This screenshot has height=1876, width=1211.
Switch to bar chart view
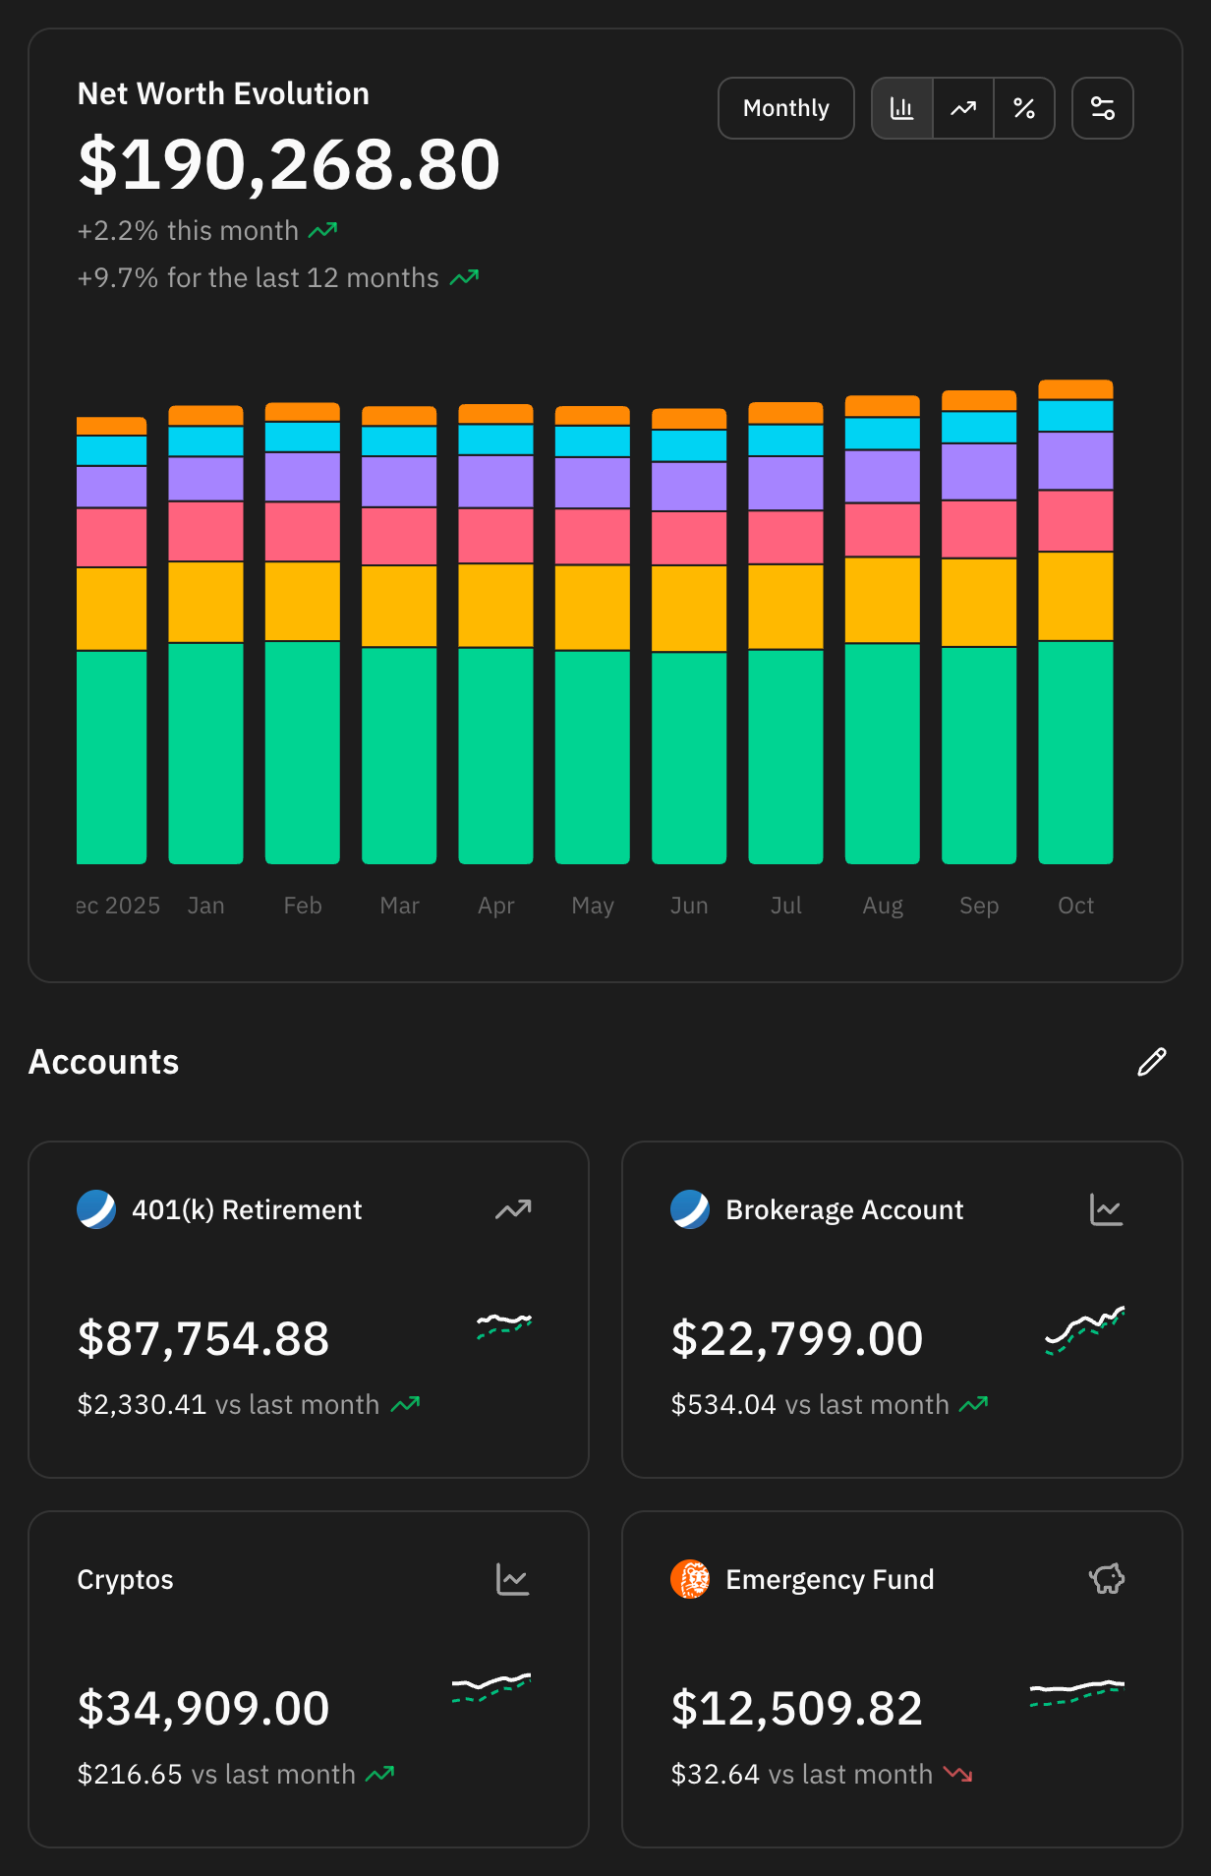click(902, 108)
